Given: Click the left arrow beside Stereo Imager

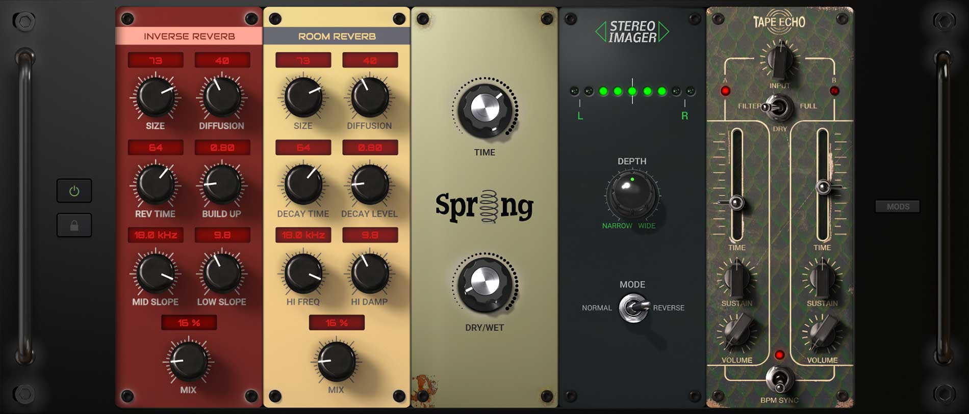Looking at the screenshot, I should (601, 32).
